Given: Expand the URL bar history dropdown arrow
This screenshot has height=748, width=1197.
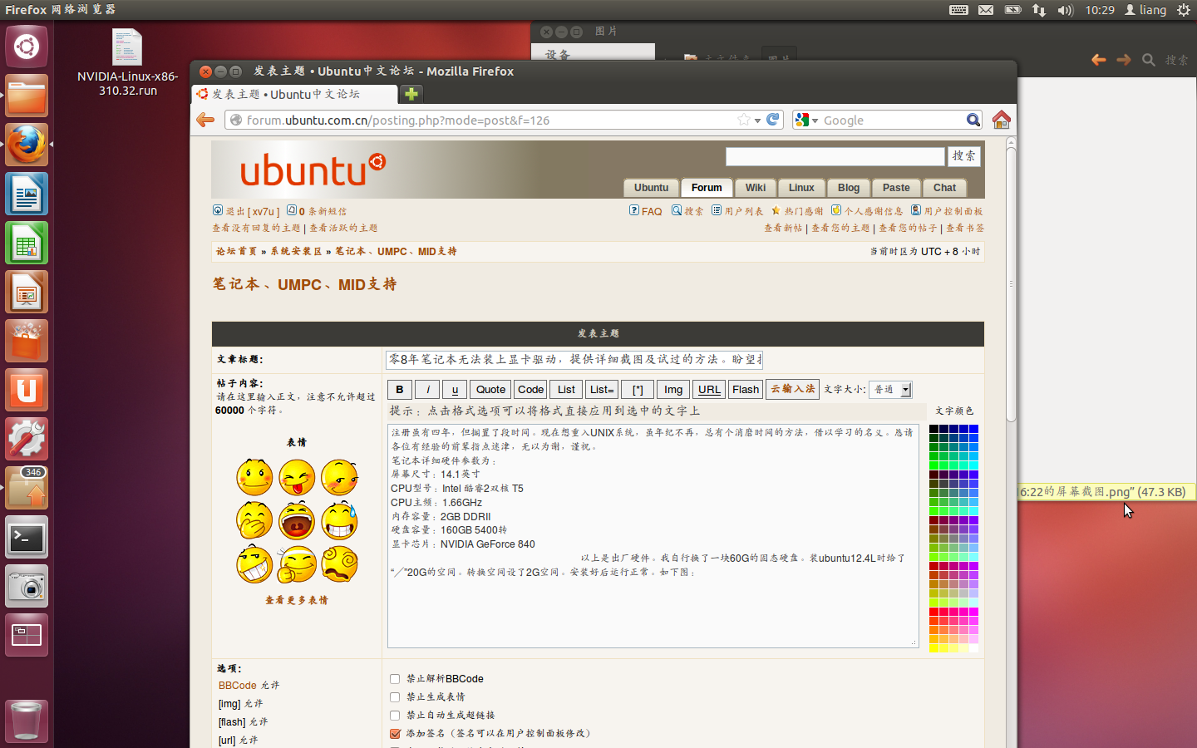Looking at the screenshot, I should tap(757, 121).
